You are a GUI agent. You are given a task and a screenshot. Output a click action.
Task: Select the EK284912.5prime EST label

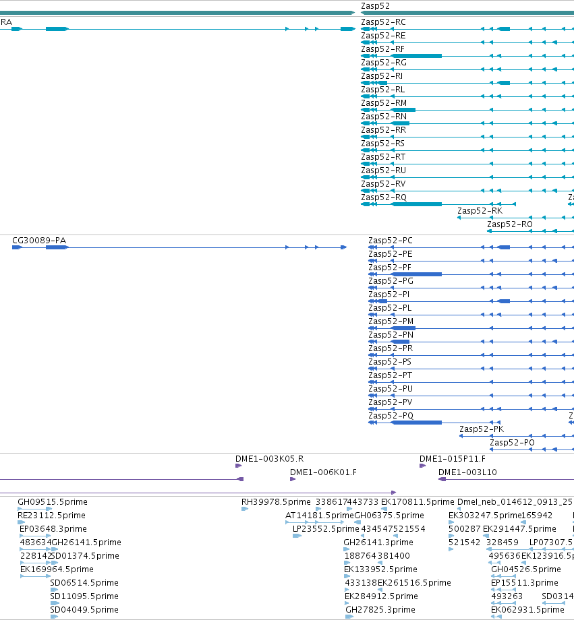pyautogui.click(x=381, y=596)
